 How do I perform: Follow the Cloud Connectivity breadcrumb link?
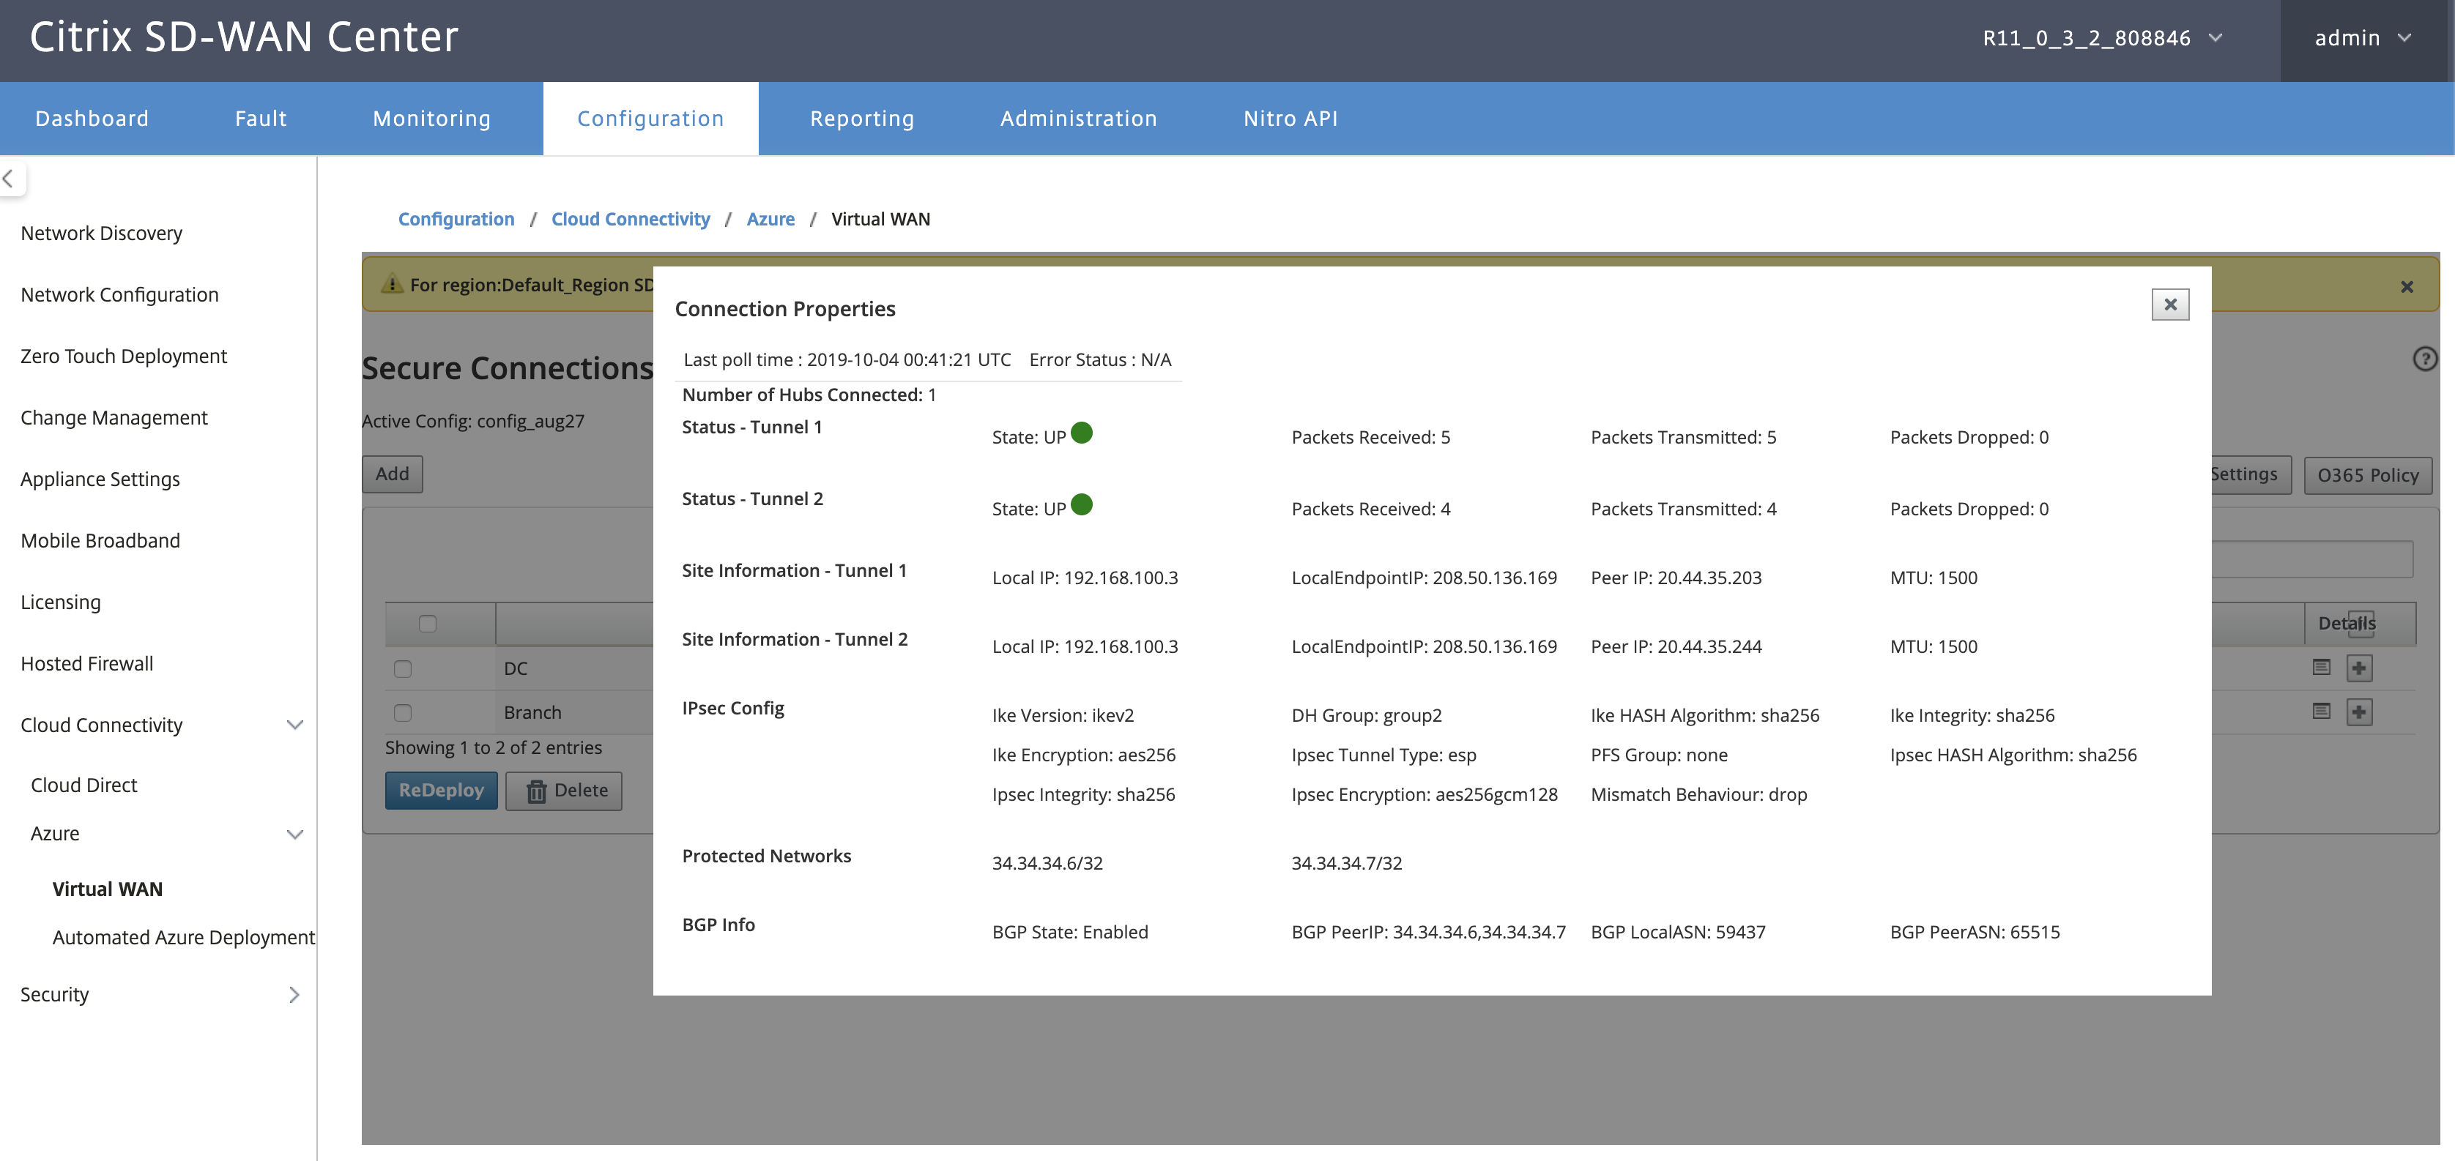pos(630,219)
